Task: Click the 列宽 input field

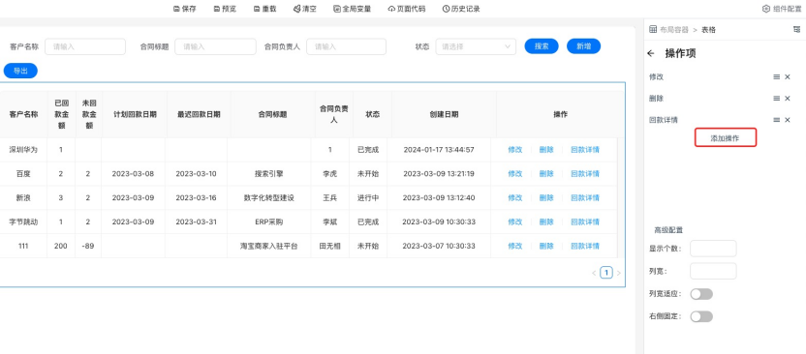Action: [713, 271]
